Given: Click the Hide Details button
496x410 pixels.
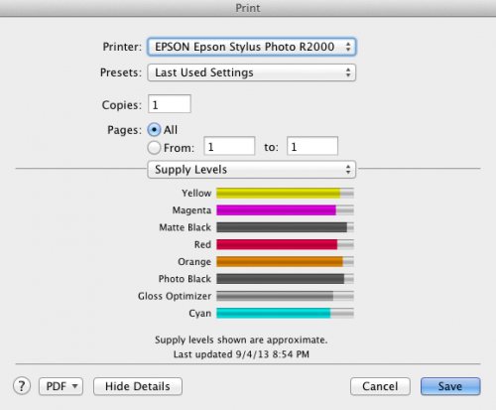Looking at the screenshot, I should coord(138,386).
